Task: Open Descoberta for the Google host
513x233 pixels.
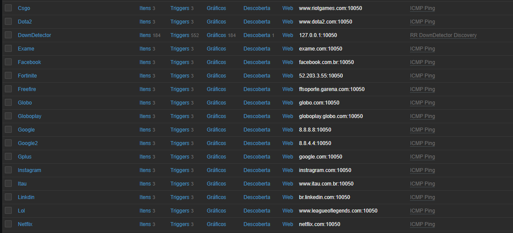Action: [257, 129]
